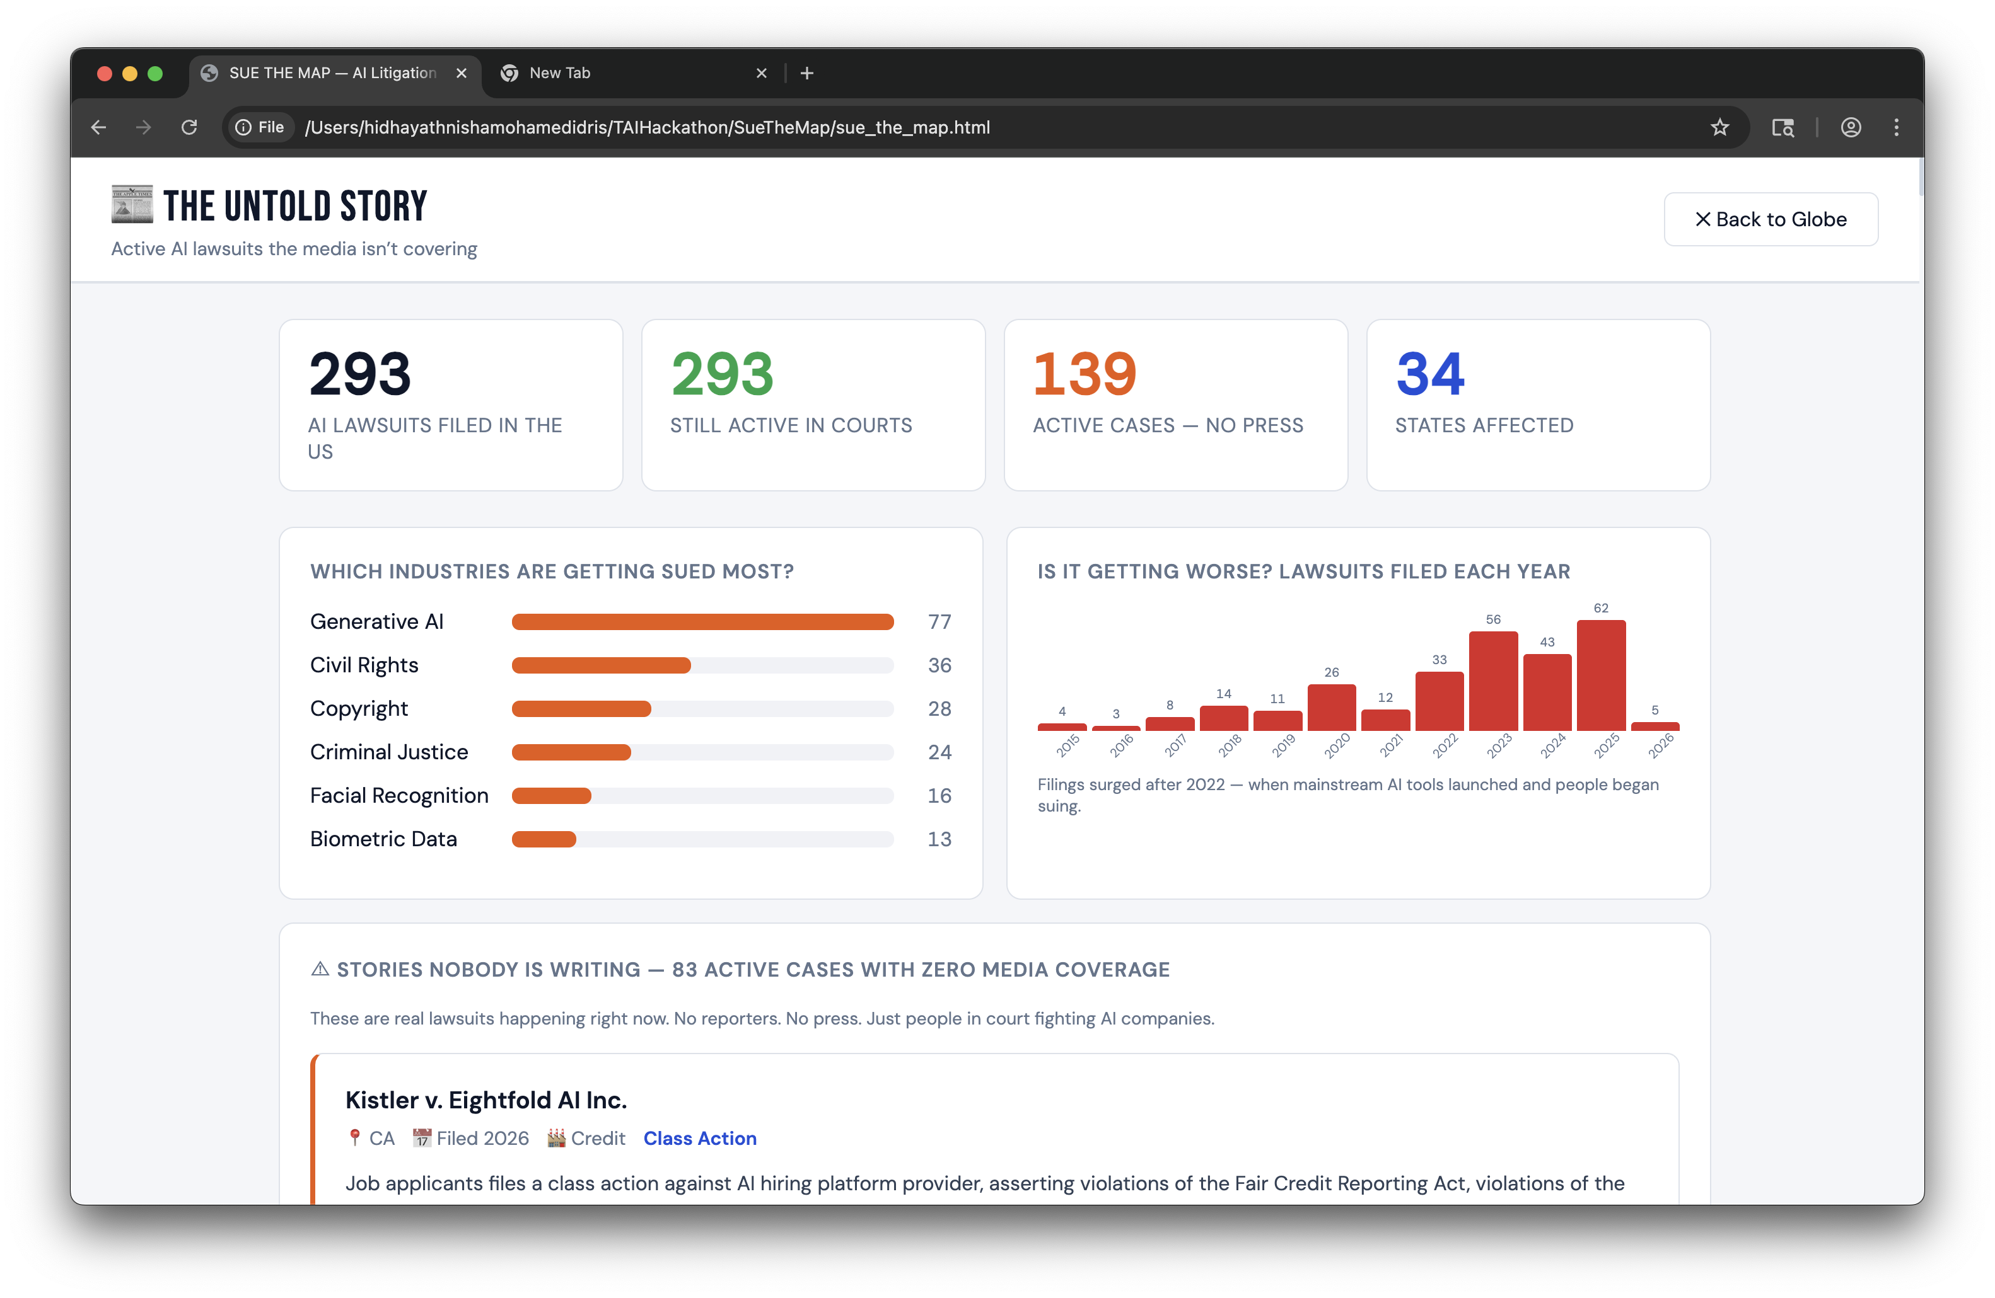
Task: Click the Kistler v. Eightfold AI case title
Action: (486, 1100)
